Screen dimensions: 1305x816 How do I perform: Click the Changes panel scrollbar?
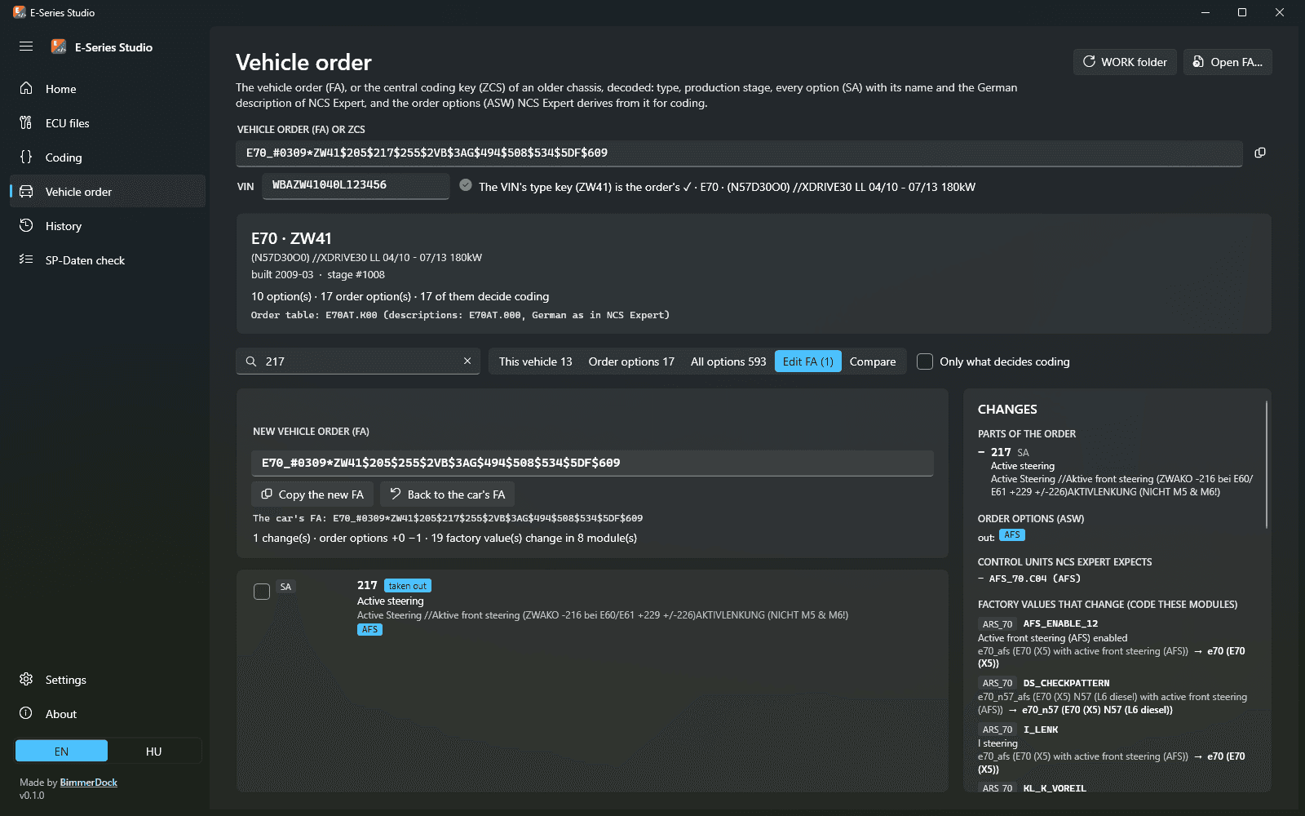click(x=1267, y=464)
